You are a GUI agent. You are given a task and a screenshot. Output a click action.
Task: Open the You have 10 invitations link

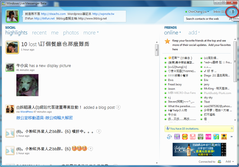(184, 129)
